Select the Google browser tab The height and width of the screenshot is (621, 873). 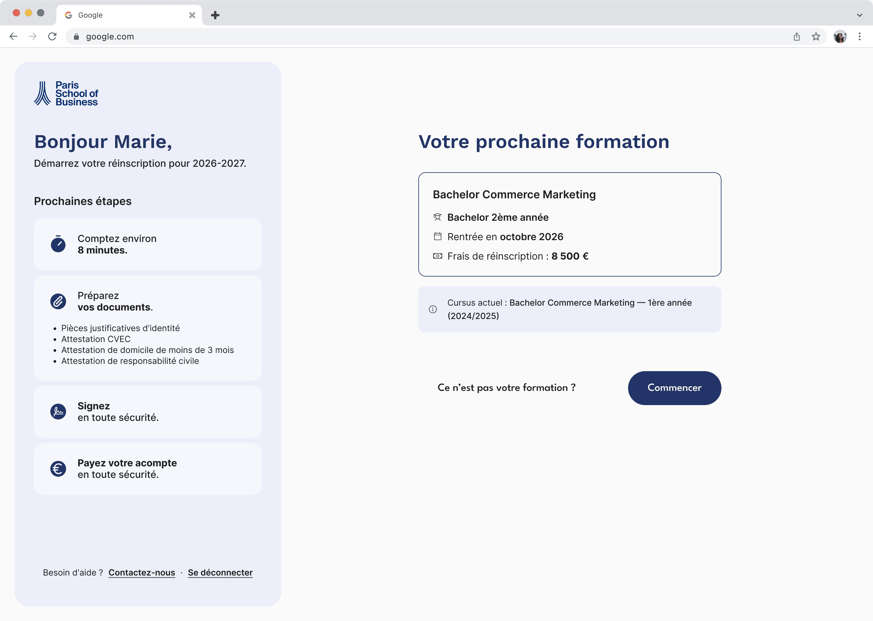[129, 15]
